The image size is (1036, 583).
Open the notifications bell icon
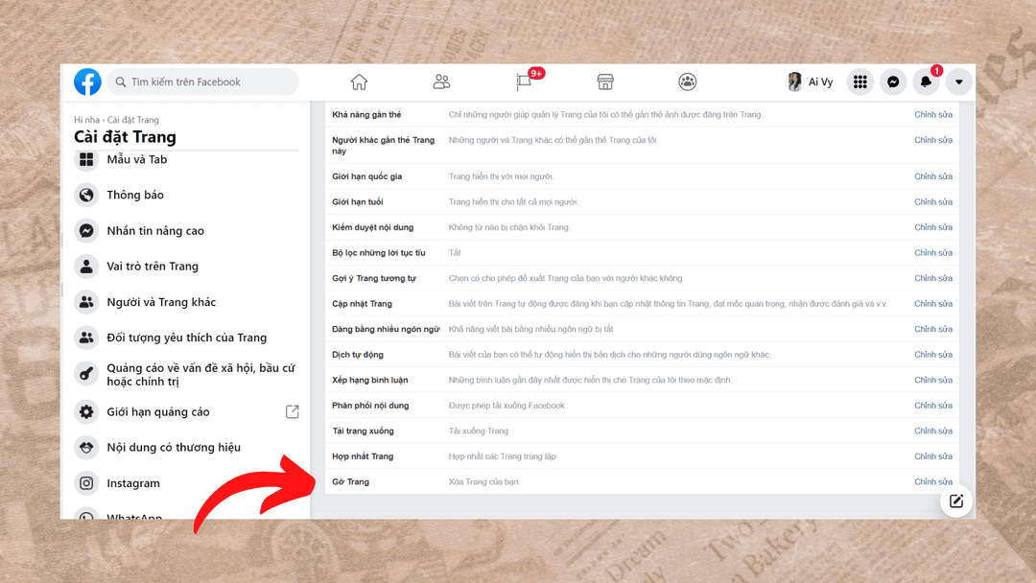coord(926,82)
